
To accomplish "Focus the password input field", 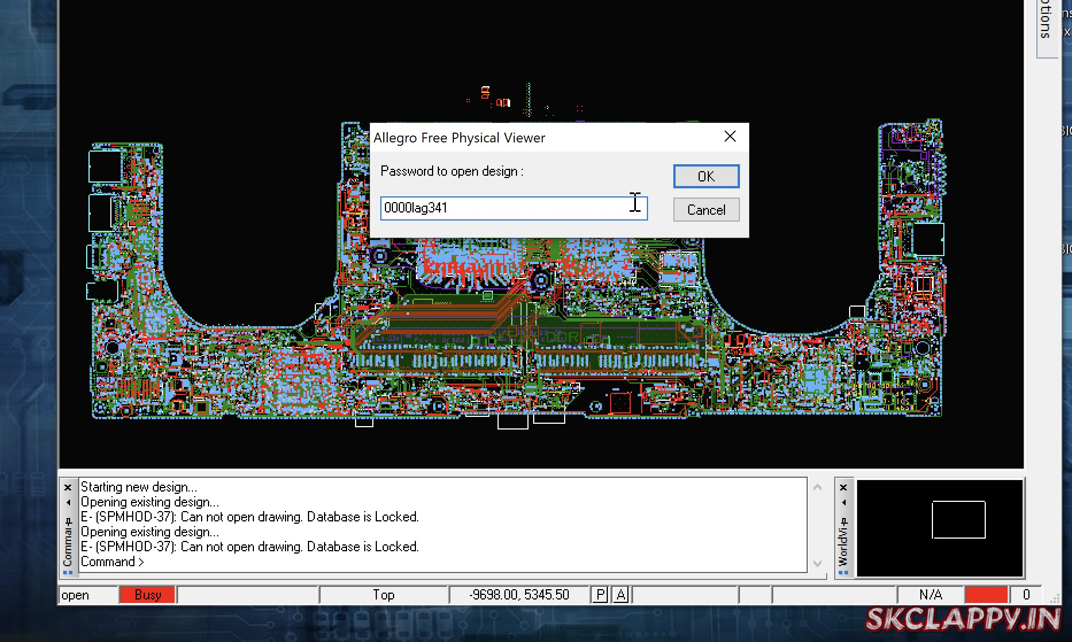I will tap(514, 208).
